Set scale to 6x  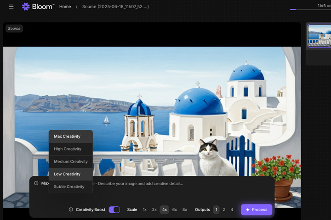click(175, 210)
